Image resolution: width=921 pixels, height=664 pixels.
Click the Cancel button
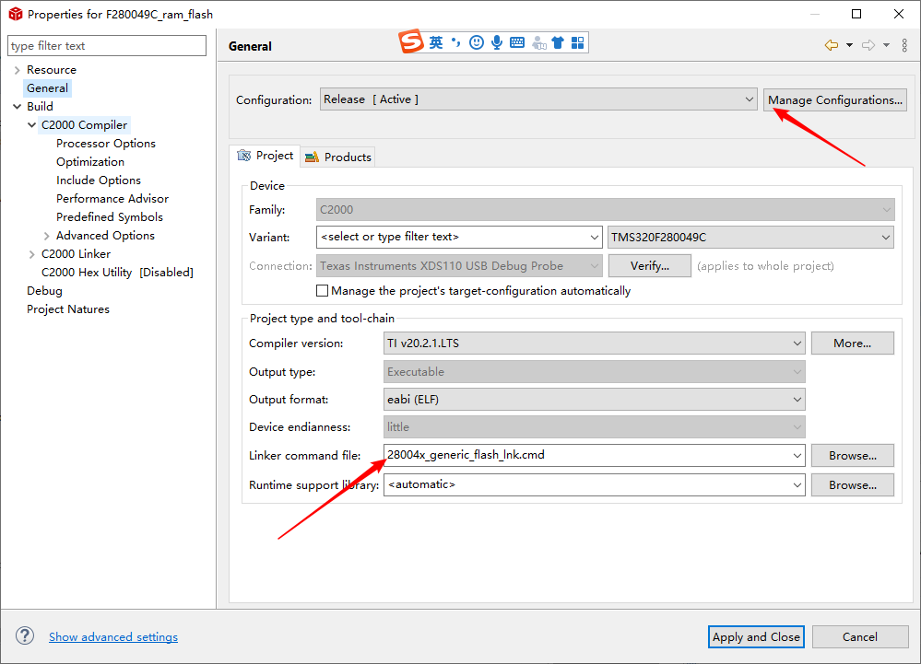pyautogui.click(x=860, y=636)
